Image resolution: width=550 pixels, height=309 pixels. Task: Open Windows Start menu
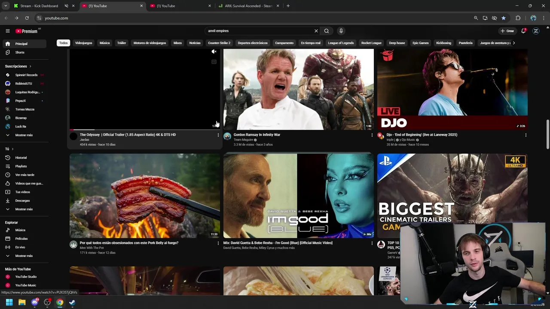pos(9,303)
